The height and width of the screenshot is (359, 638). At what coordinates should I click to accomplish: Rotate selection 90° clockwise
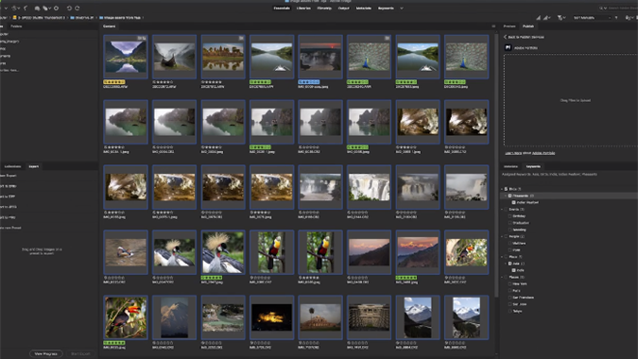click(x=77, y=9)
